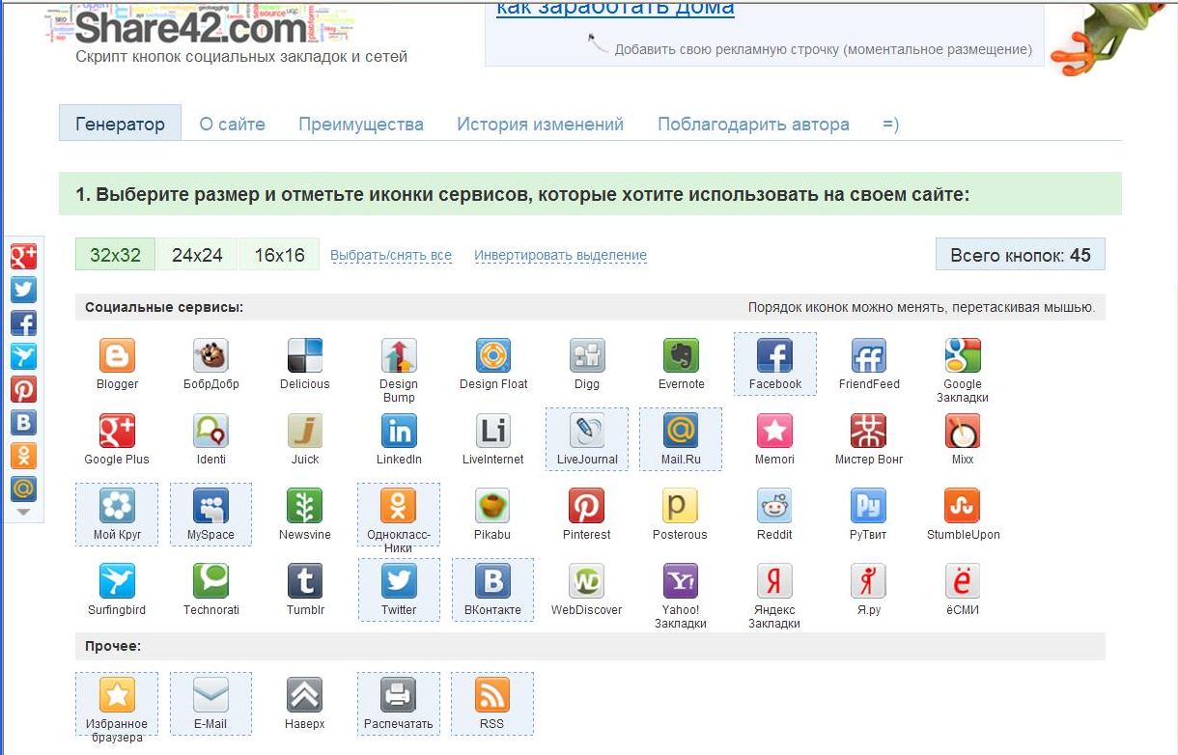Image resolution: width=1178 pixels, height=755 pixels.
Task: Deselect the Избранное браузера icon
Action: (117, 695)
